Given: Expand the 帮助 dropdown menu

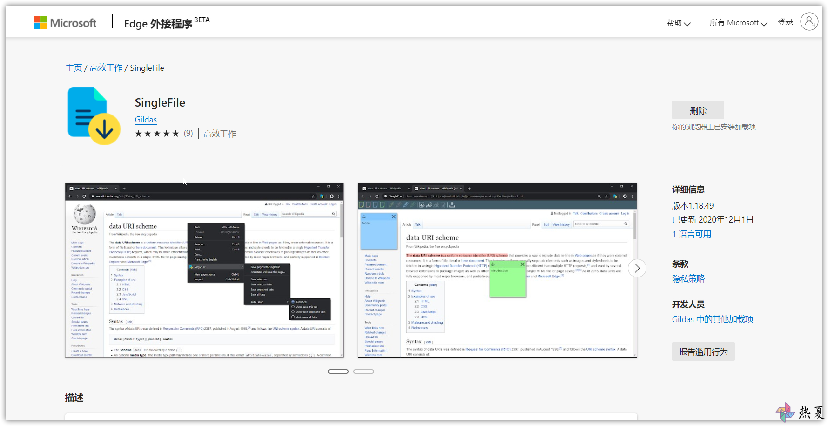Looking at the screenshot, I should (679, 23).
